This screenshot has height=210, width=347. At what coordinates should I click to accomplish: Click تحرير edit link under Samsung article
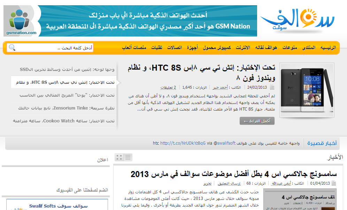[x=207, y=183]
